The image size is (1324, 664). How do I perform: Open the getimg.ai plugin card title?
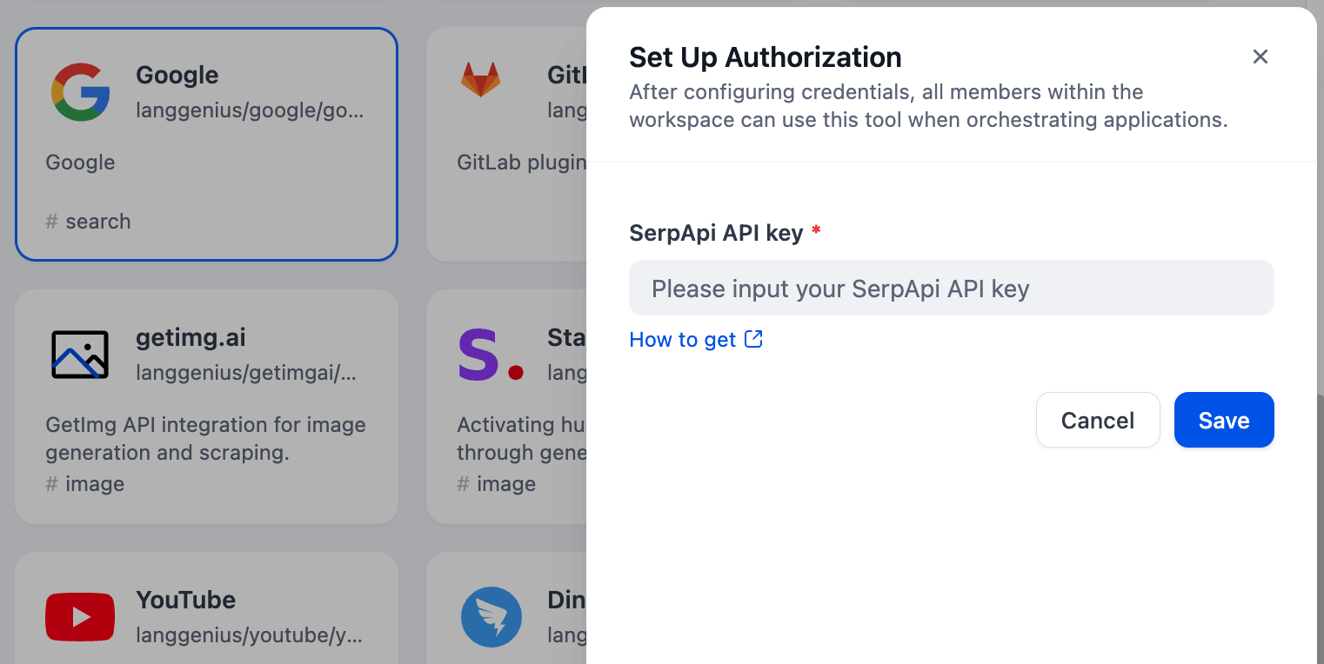[191, 337]
